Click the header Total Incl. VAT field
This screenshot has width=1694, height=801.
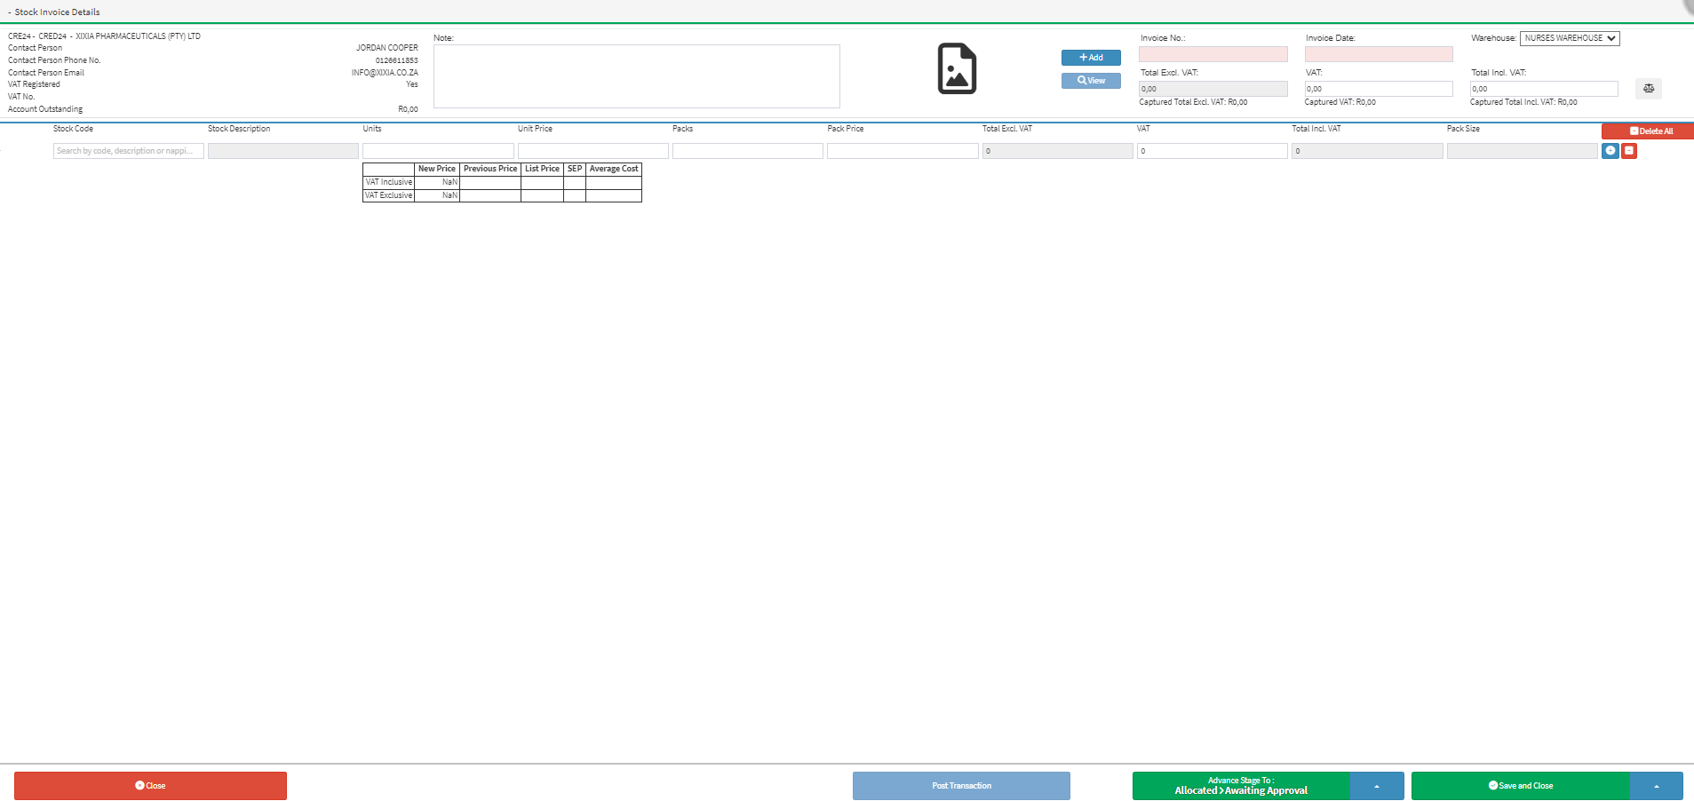click(x=1544, y=89)
